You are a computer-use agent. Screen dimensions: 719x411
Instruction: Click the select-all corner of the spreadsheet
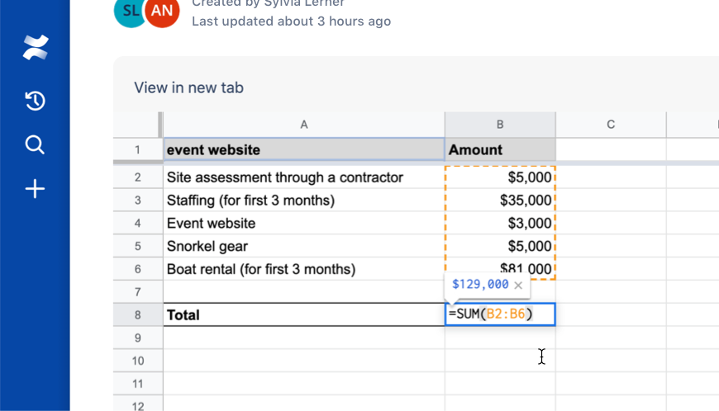(137, 125)
